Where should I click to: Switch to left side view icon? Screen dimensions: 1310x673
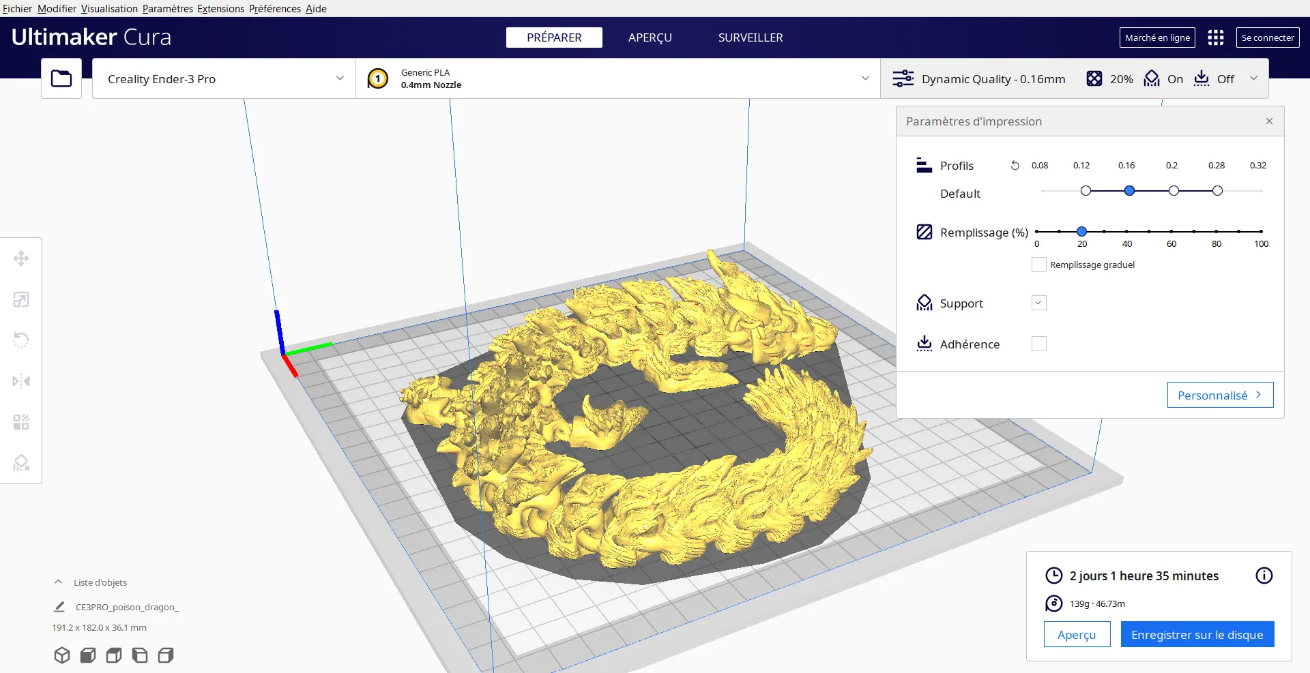click(x=140, y=655)
